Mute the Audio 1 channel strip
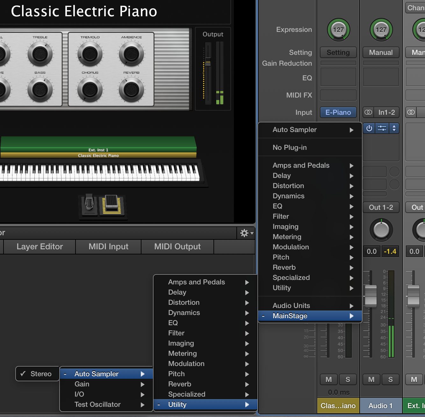The image size is (425, 417). tap(371, 379)
